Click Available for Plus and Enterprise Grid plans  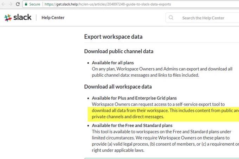134,98
